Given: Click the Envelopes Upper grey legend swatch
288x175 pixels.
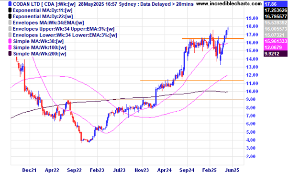Looking at the screenshot, I should (x=10, y=29).
